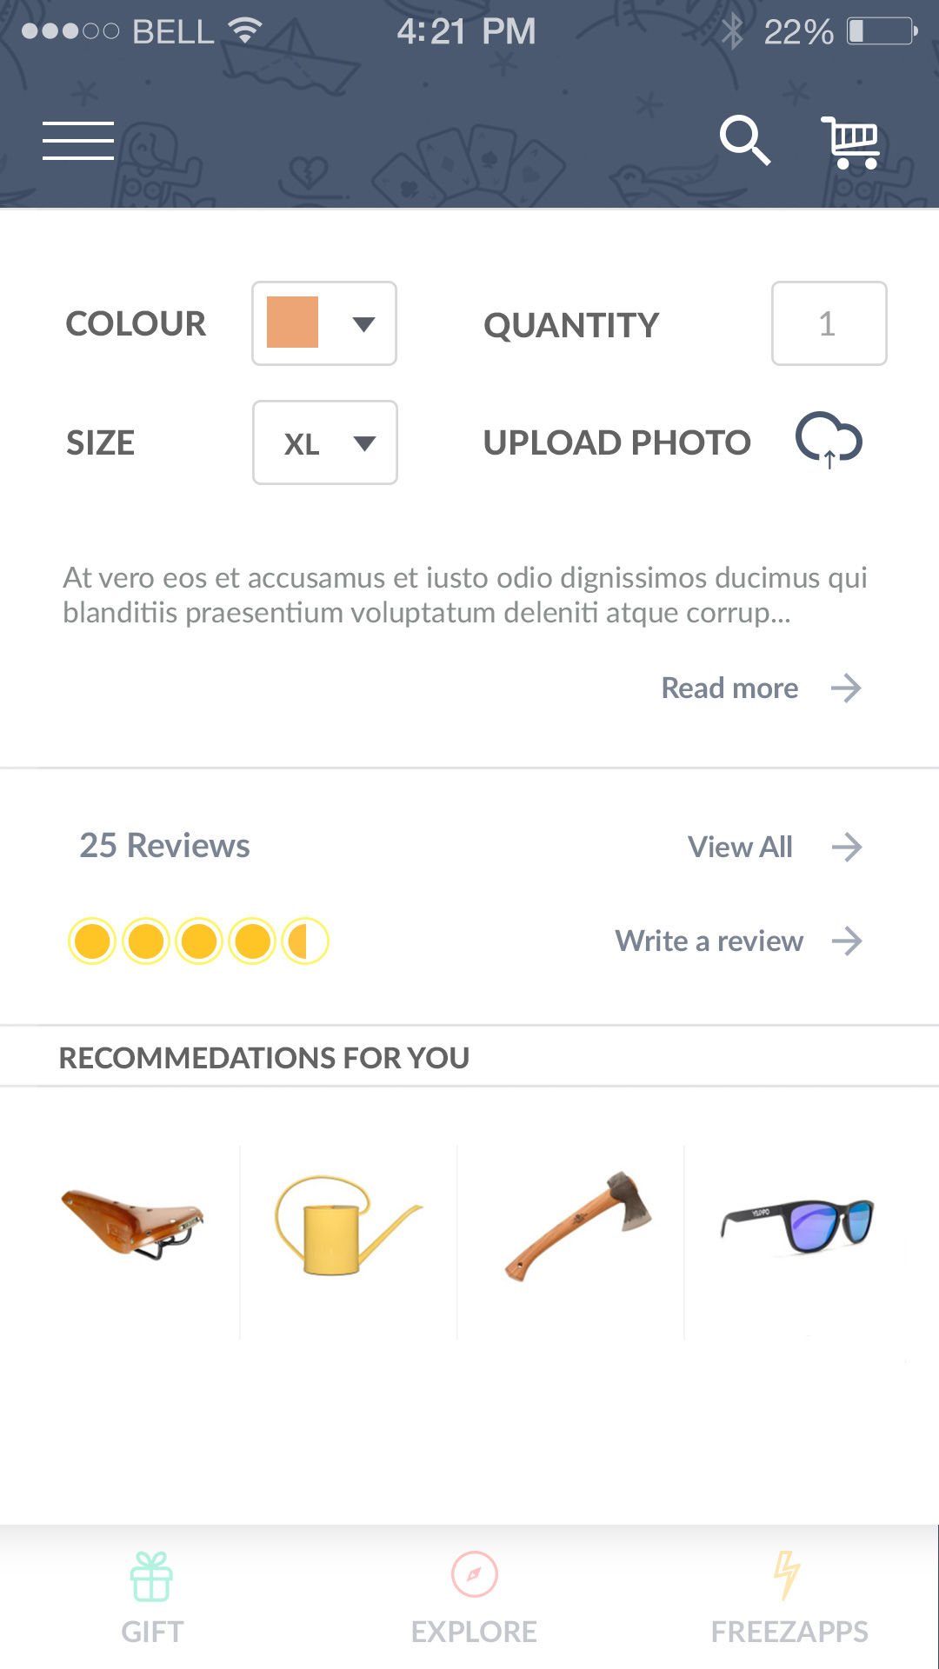939x1669 pixels.
Task: Click the Read more link
Action: (x=729, y=688)
